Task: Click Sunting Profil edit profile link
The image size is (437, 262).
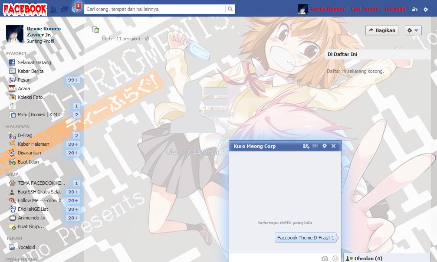Action: [40, 41]
